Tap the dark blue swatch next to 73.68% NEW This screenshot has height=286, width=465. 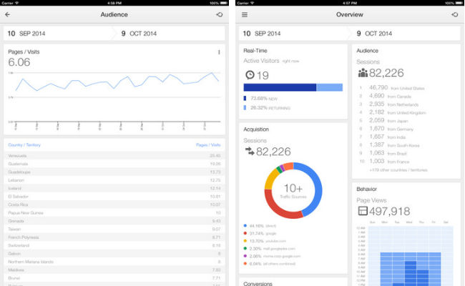245,99
